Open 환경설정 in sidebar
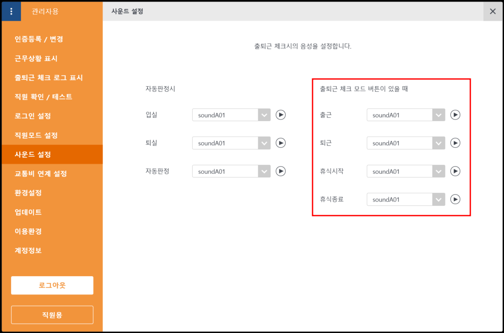This screenshot has width=504, height=333. point(28,193)
